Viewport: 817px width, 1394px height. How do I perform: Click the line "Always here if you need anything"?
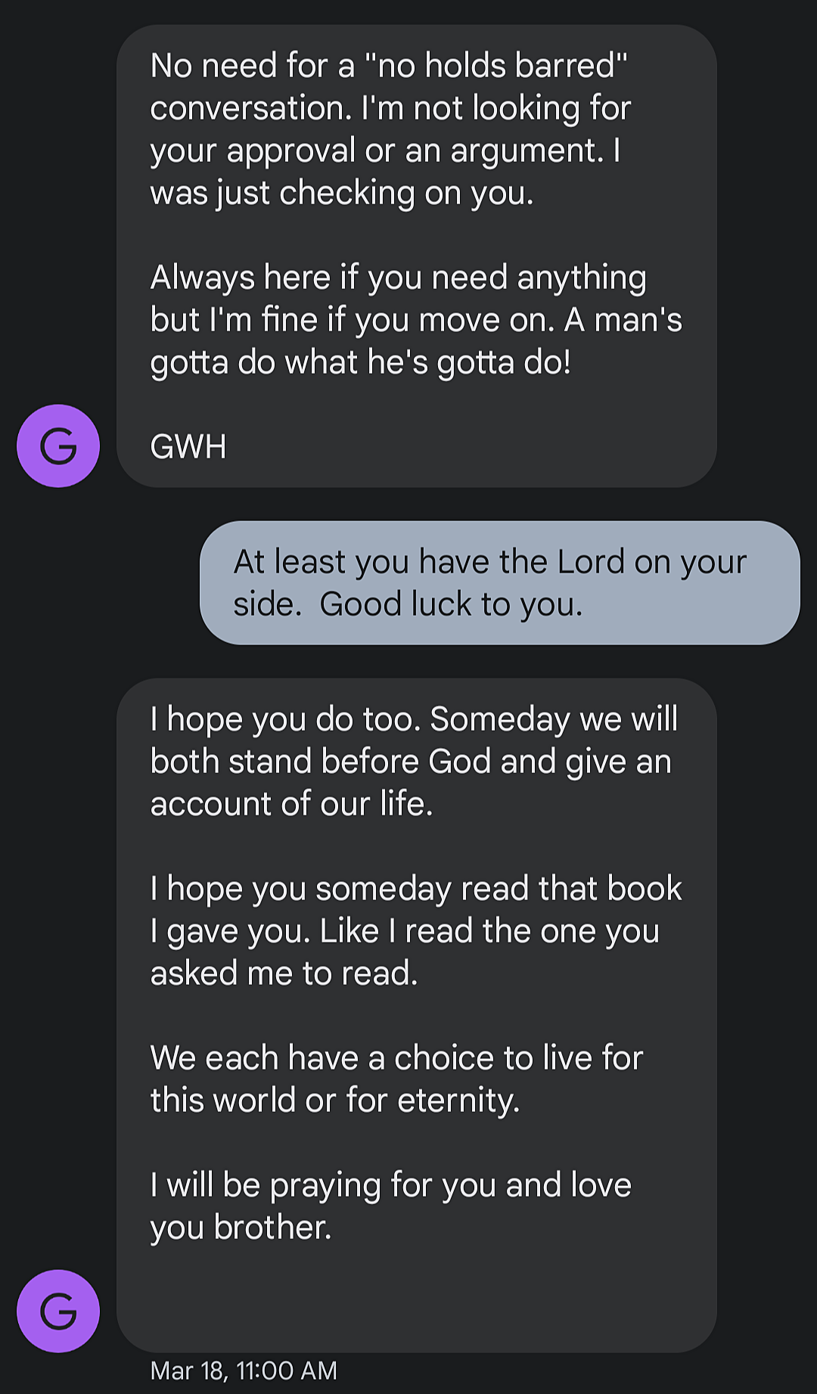pos(398,278)
